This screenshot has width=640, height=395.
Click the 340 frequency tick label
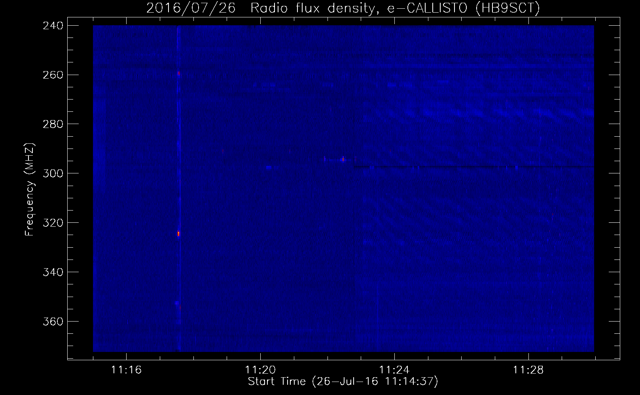[x=52, y=272]
